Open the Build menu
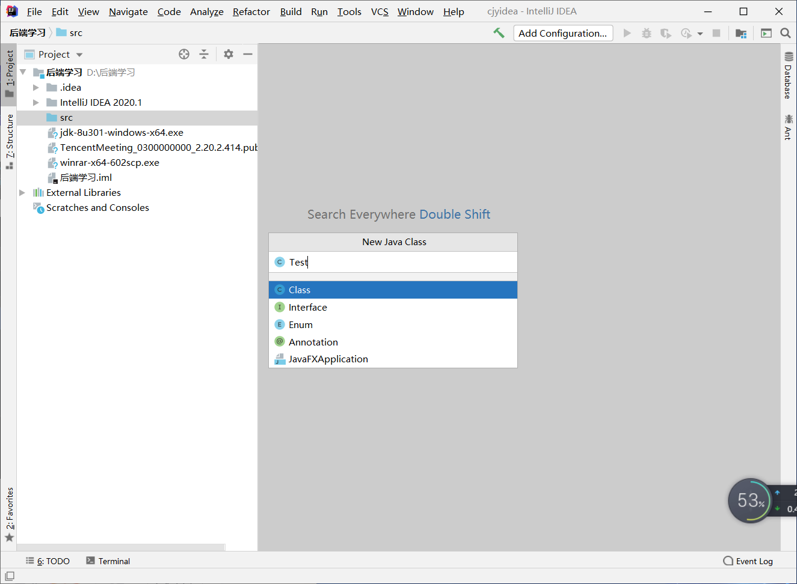 tap(291, 11)
